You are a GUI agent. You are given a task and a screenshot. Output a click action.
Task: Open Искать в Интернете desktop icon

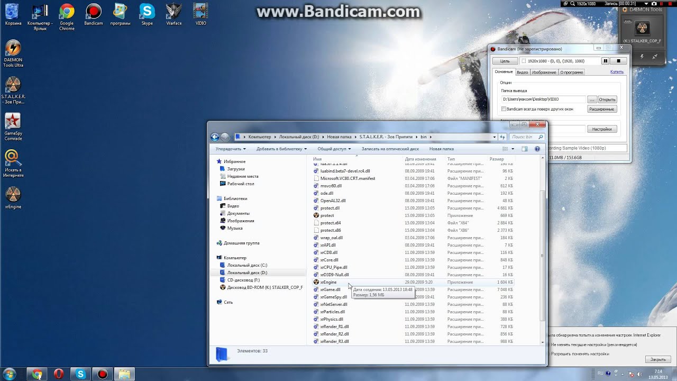[x=13, y=164]
